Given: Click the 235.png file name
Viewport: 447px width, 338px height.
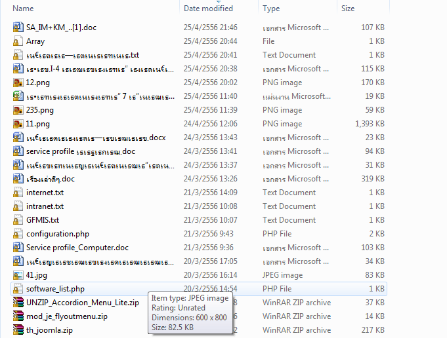Looking at the screenshot, I should point(39,111).
